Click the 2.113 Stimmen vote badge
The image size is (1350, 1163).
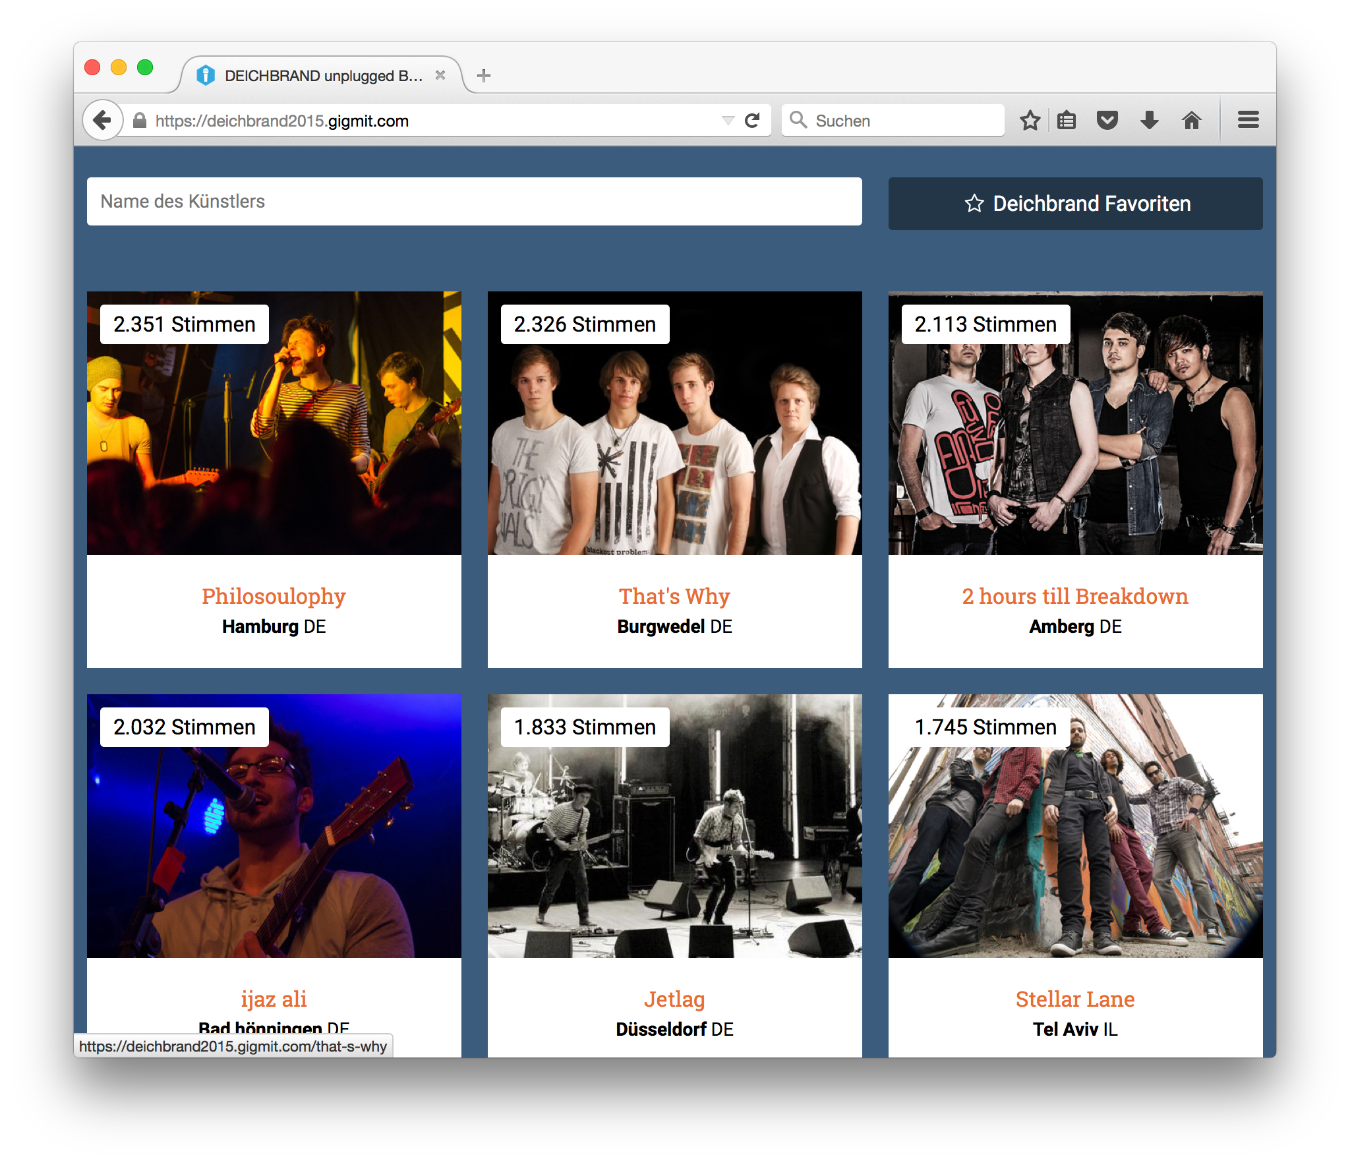(x=986, y=324)
